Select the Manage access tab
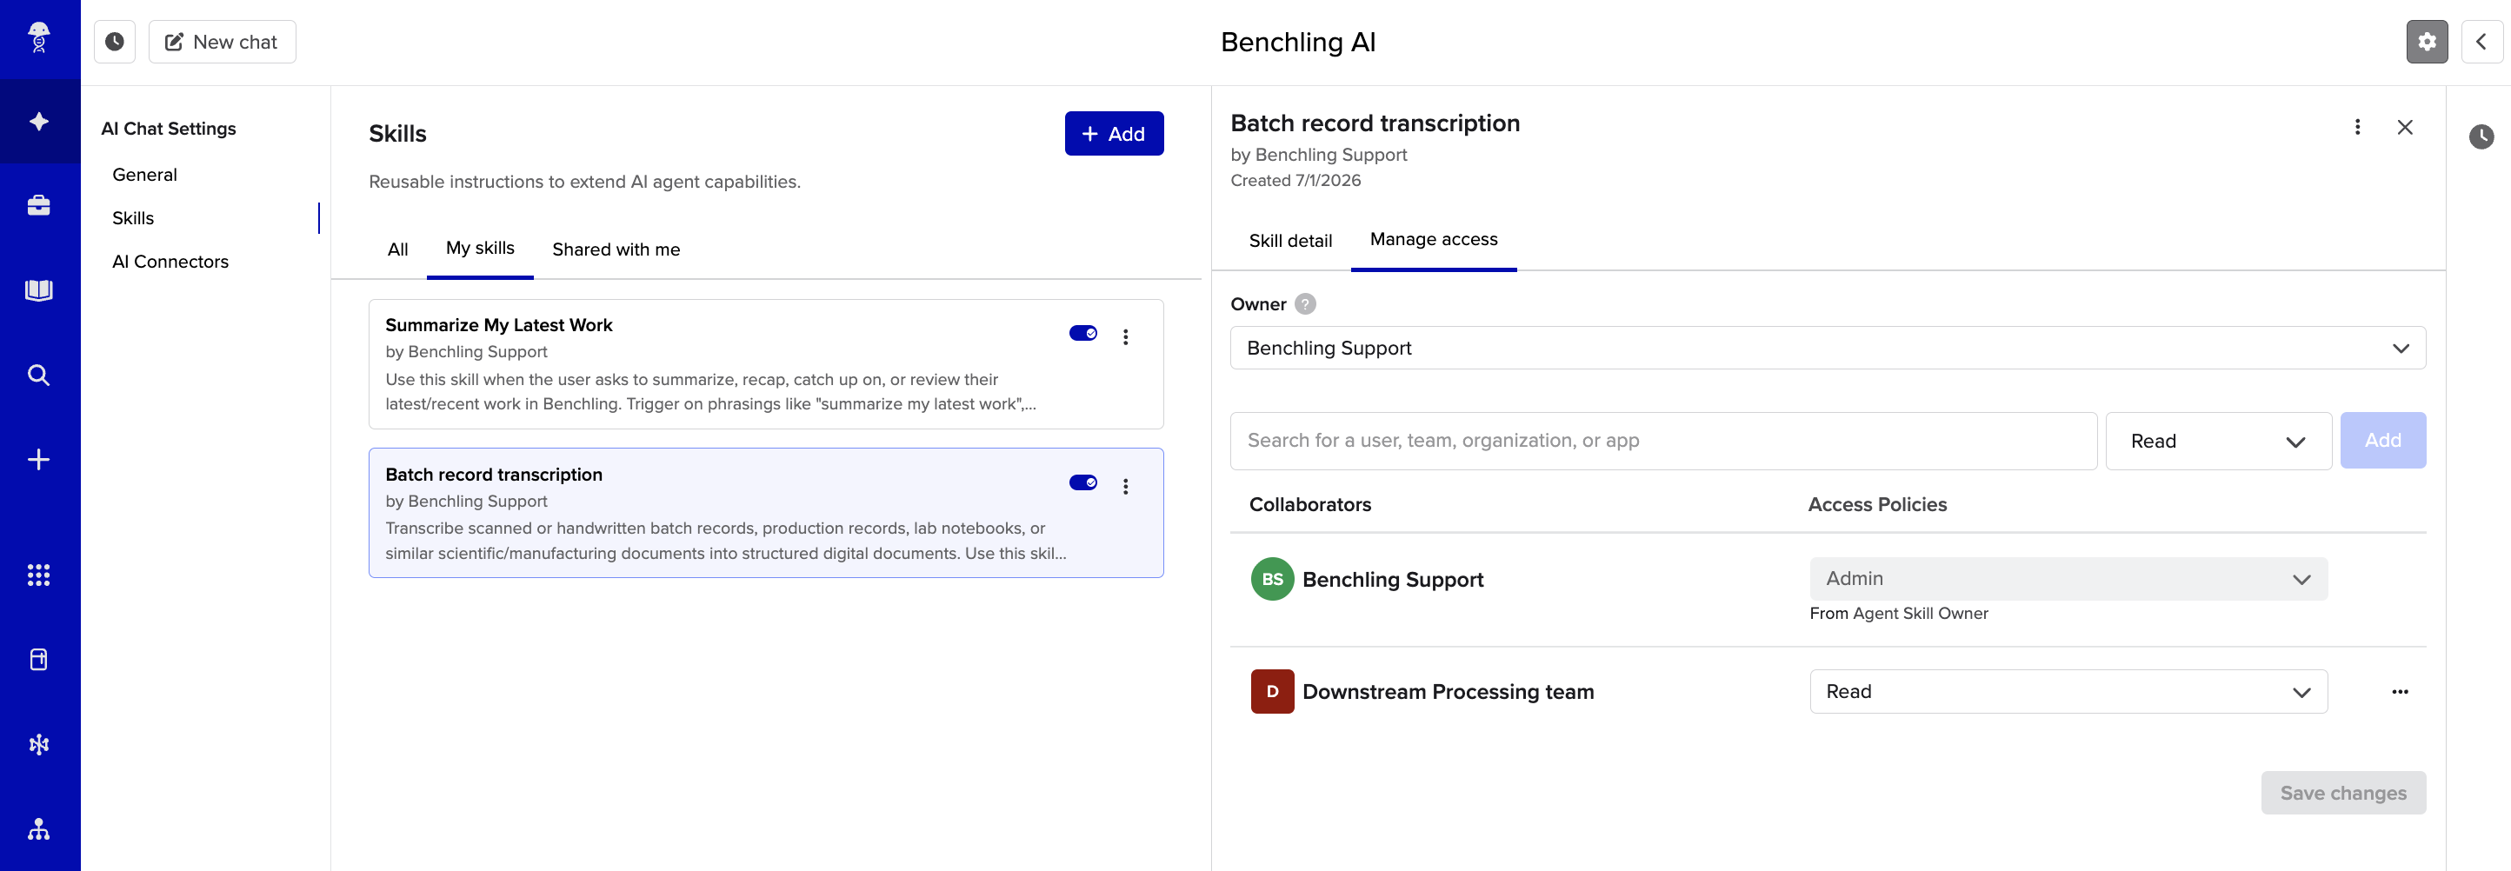This screenshot has width=2511, height=871. [x=1433, y=240]
